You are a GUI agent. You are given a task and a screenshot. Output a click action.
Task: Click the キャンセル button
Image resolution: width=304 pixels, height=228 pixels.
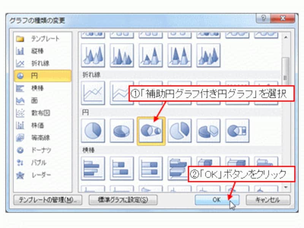tap(268, 200)
